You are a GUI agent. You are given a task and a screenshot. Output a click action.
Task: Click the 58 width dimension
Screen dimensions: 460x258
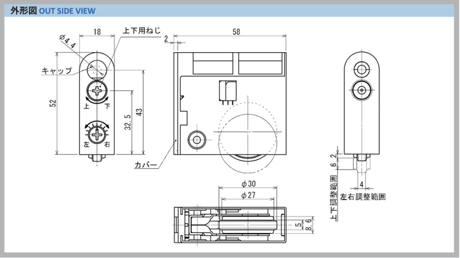point(236,32)
